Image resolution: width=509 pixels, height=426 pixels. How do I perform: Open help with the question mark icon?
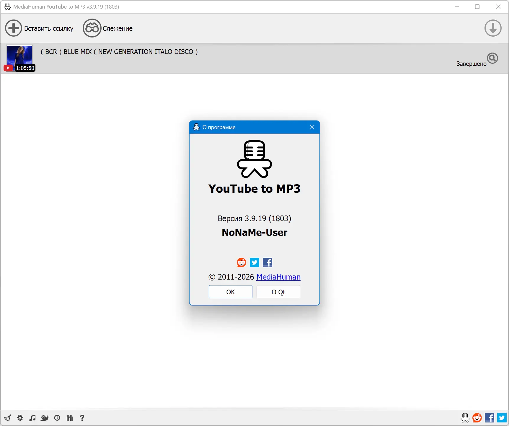click(82, 418)
